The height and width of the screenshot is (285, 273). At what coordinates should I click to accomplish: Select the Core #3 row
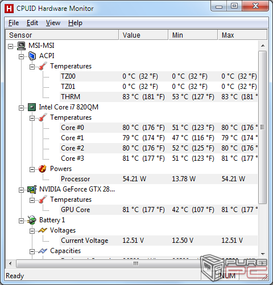pyautogui.click(x=159, y=158)
